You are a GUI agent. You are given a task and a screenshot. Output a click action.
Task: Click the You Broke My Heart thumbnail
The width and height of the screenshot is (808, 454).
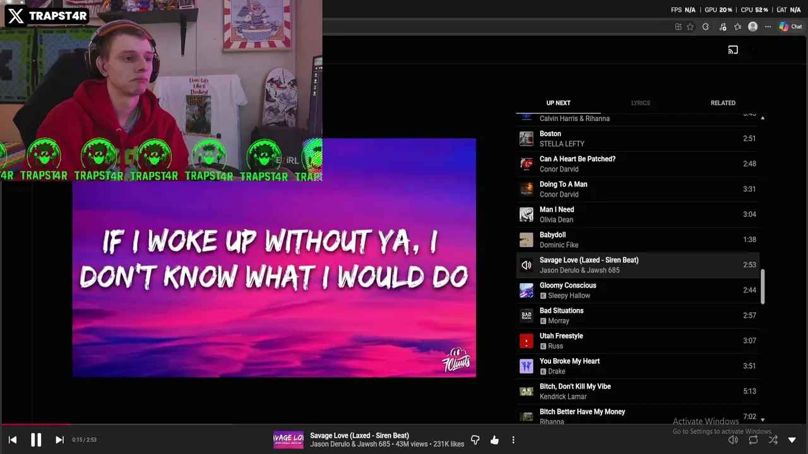(x=526, y=366)
